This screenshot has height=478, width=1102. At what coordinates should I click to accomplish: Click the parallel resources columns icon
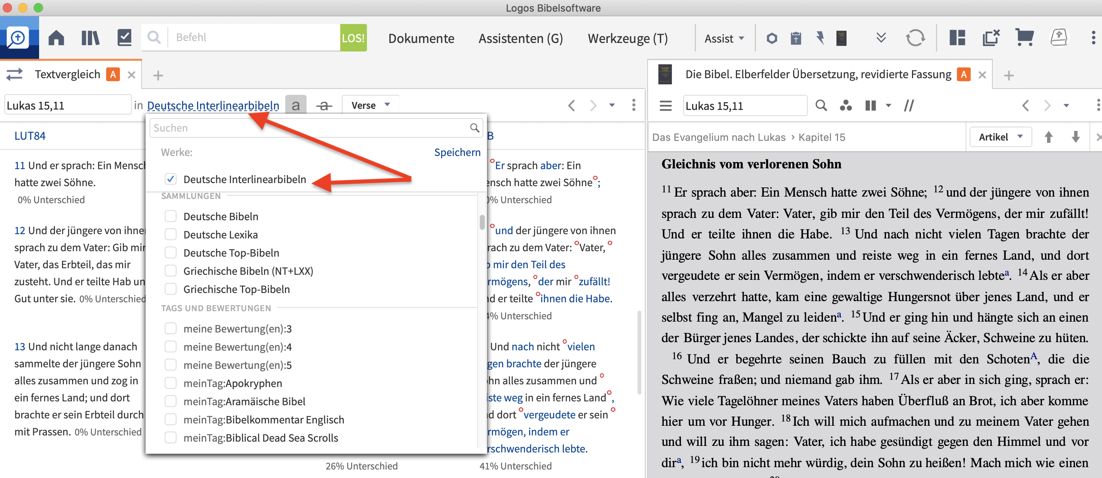click(871, 105)
